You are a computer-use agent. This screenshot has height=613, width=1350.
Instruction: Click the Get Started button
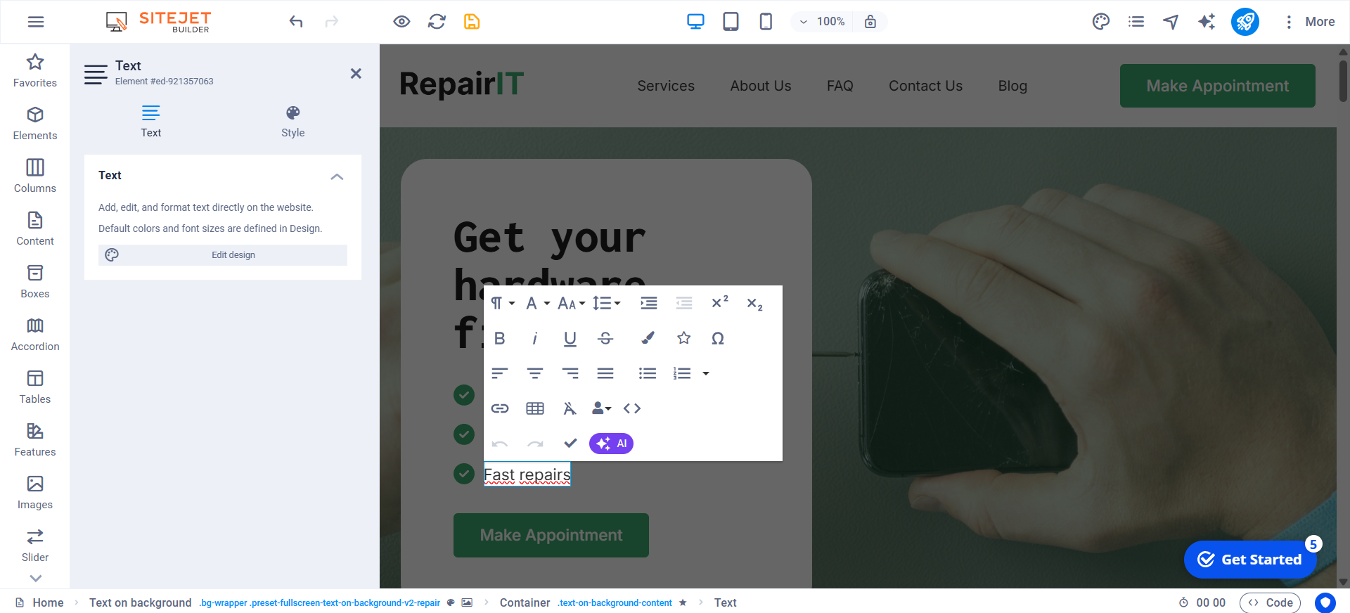(x=1250, y=560)
